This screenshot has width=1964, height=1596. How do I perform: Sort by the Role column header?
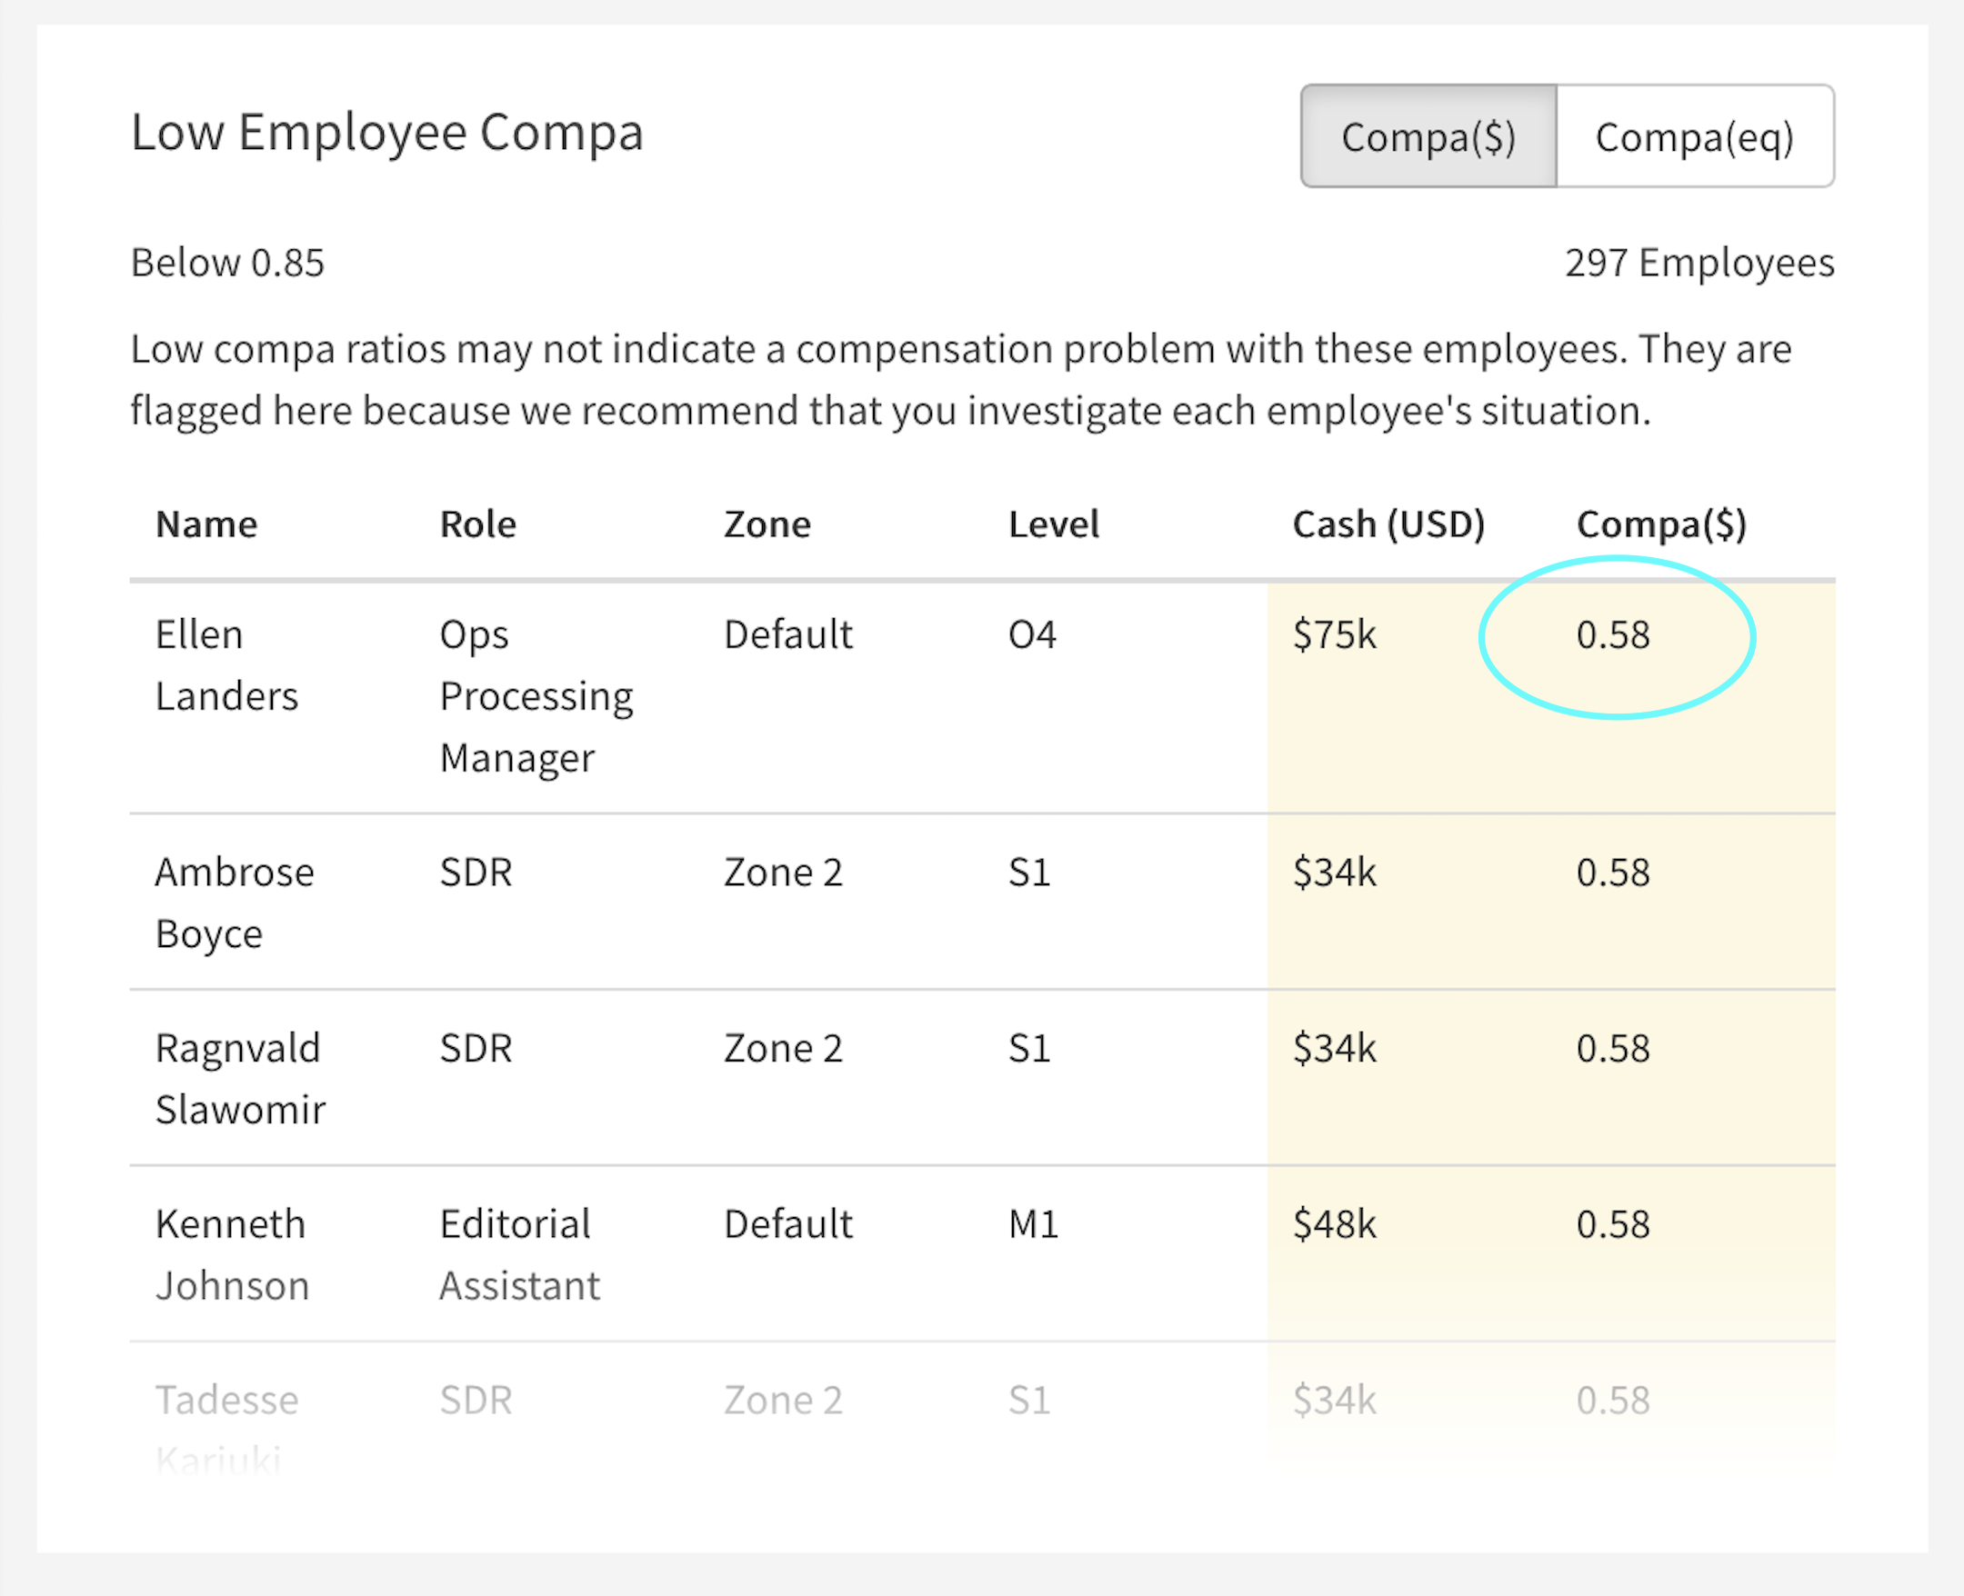(478, 524)
